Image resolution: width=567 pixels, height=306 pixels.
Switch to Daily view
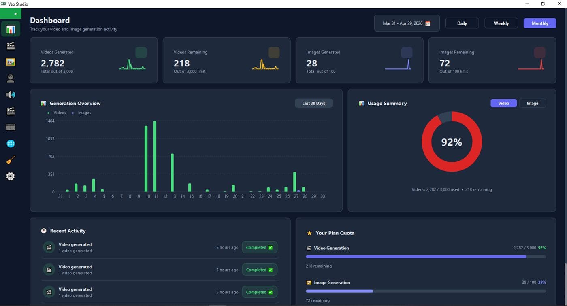tap(462, 23)
